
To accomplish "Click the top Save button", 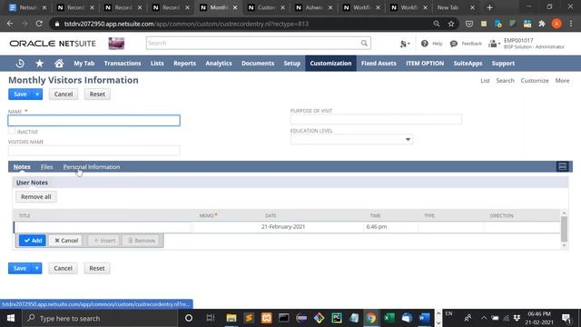I will point(20,94).
